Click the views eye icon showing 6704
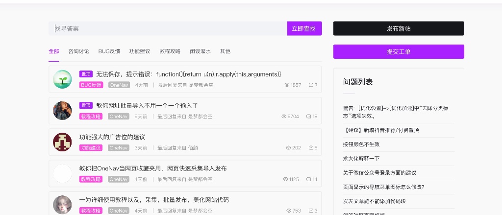The image size is (502, 215). coord(284,116)
